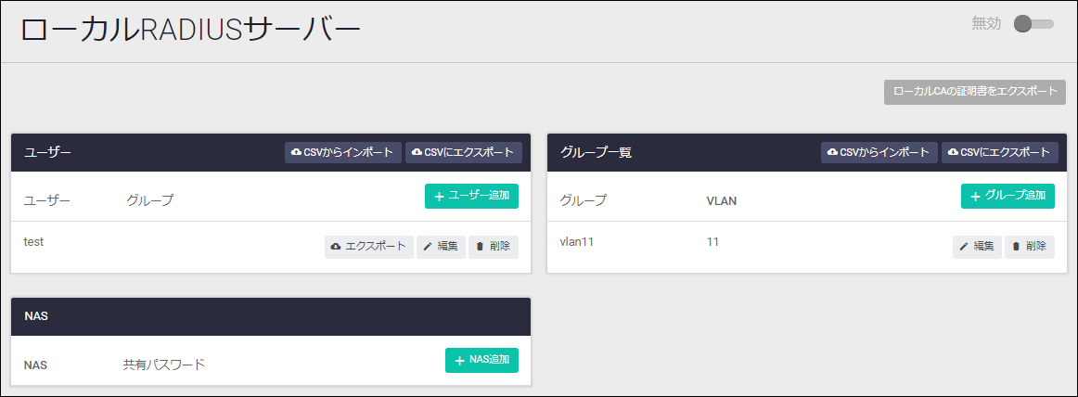This screenshot has height=397, width=1078.
Task: Click ローカルCAの証明書をエクスポート button
Action: click(x=974, y=91)
